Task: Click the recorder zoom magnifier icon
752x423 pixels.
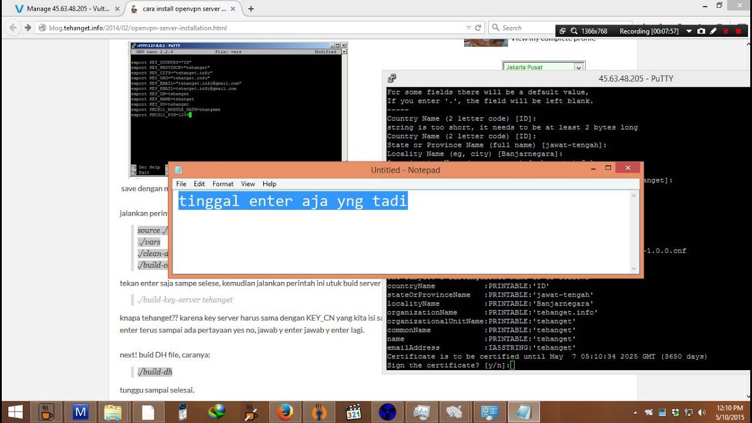Action: tap(573, 31)
